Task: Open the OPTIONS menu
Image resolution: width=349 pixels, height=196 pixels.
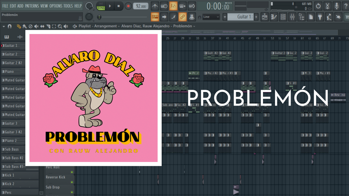Action: coord(56,6)
